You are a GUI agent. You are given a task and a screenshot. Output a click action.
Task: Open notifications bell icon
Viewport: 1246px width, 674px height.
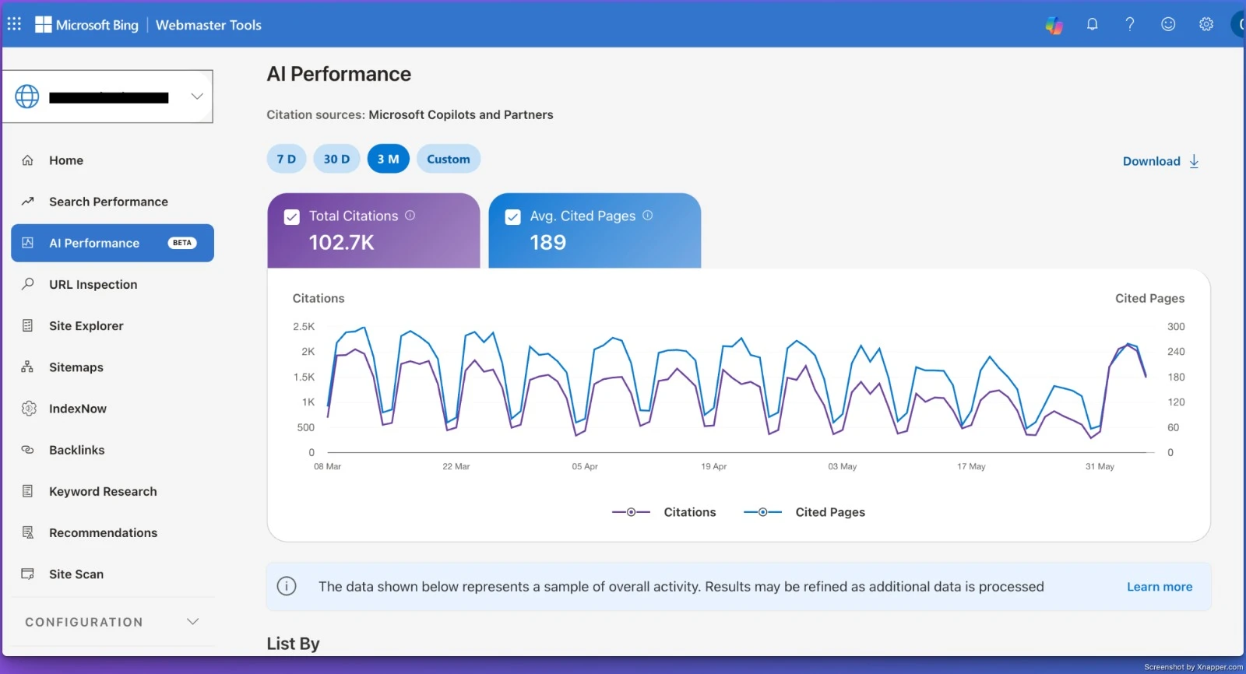[x=1092, y=24]
